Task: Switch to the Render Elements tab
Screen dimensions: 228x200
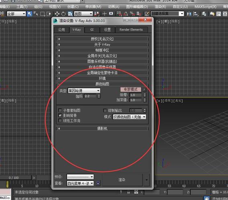Action: (131, 30)
